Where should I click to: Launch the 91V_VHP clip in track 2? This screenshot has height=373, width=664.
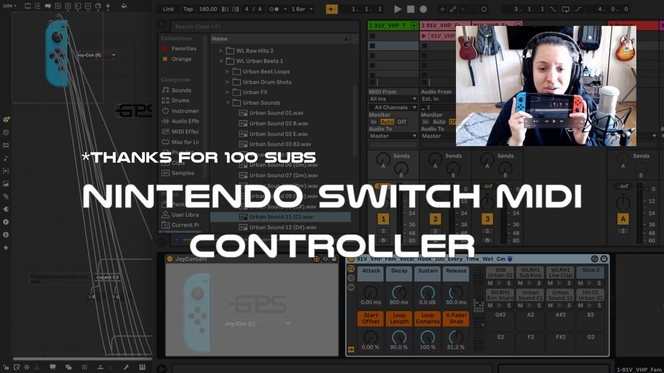click(424, 36)
